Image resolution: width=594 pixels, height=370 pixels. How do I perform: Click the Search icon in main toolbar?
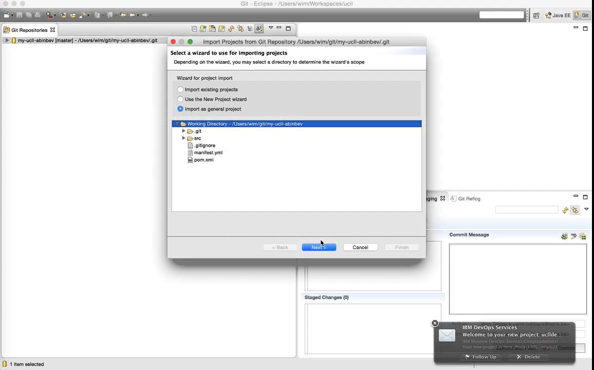83,15
